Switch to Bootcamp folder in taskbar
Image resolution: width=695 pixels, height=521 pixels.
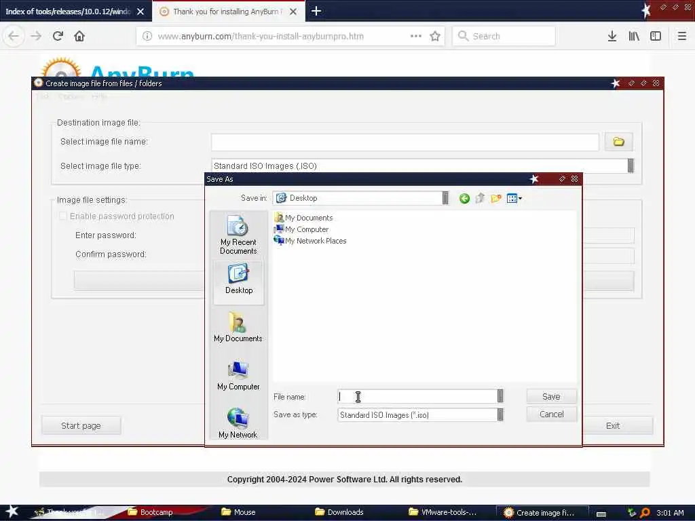150,512
